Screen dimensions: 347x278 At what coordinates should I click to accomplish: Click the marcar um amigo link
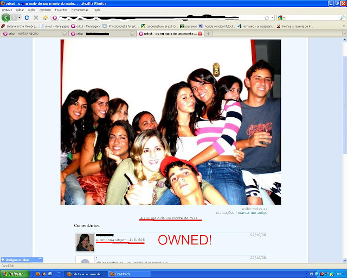point(253,213)
